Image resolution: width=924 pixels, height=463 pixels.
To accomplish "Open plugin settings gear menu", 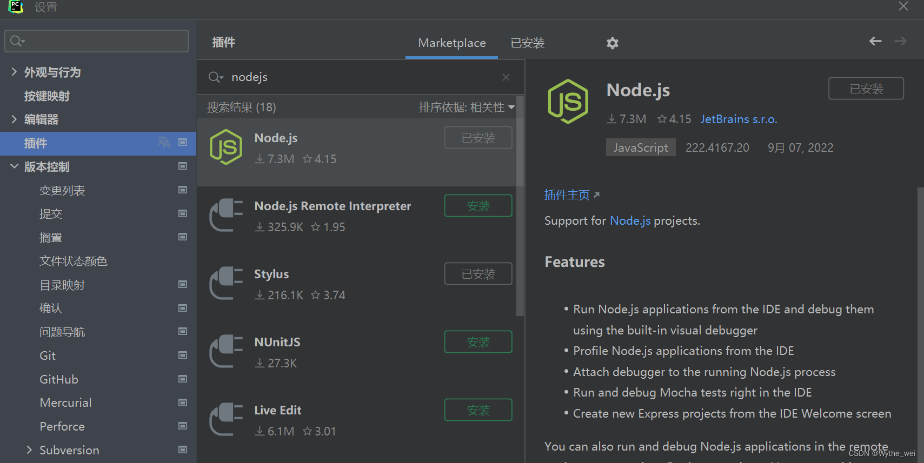I will tap(612, 43).
